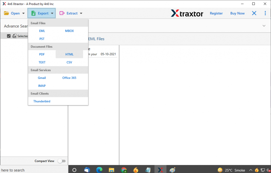Click the EML file icon beside Selected
This screenshot has width=271, height=173.
14,36
